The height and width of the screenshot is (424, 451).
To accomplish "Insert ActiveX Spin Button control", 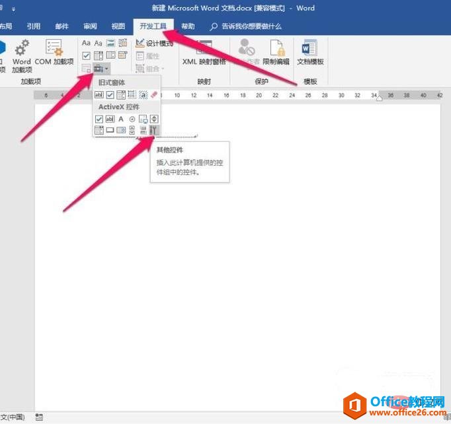I will point(154,119).
